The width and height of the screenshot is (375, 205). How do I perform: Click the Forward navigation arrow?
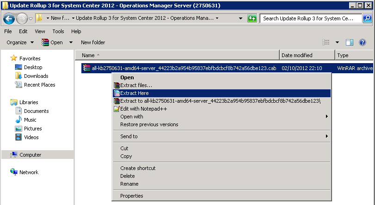tap(22, 18)
